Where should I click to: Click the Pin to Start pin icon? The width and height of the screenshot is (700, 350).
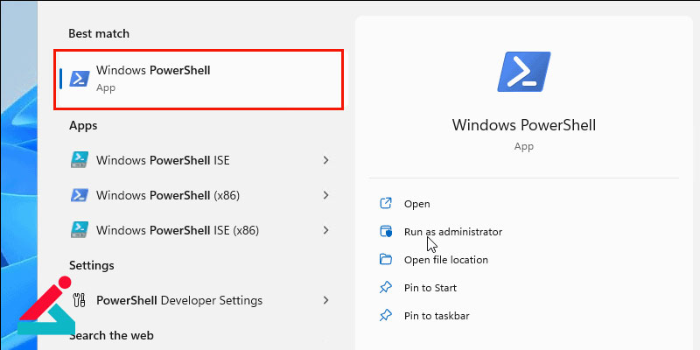click(385, 288)
